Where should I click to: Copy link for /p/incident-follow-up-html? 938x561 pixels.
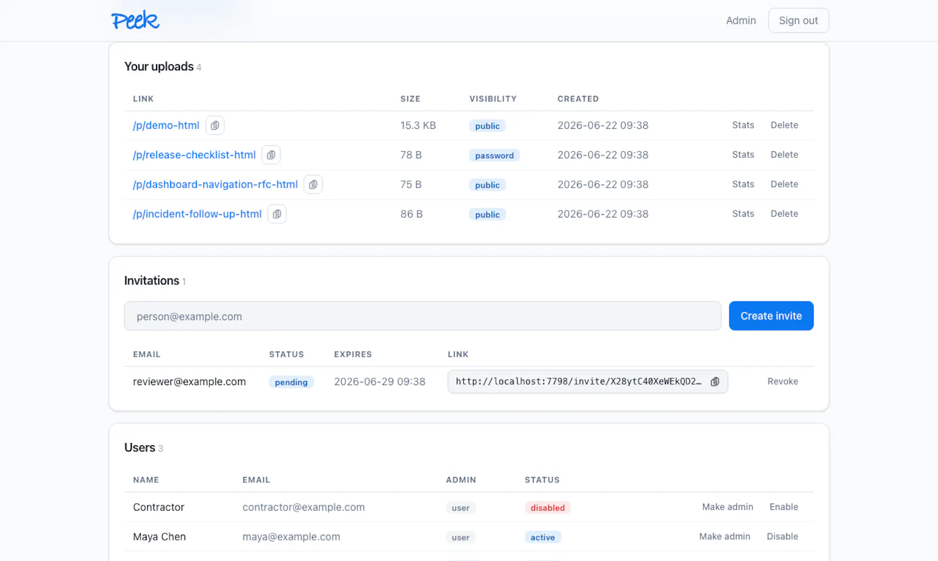click(x=277, y=214)
